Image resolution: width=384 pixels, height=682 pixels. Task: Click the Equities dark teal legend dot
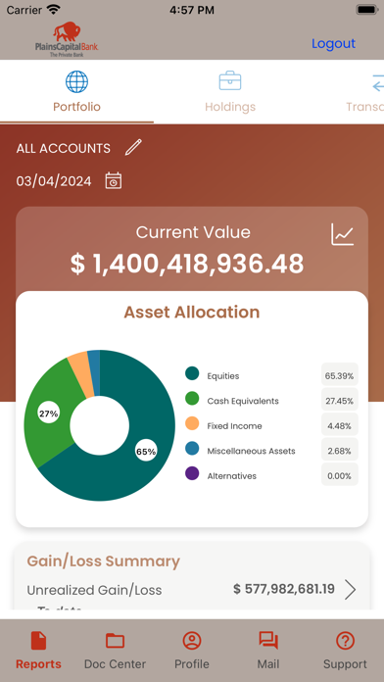192,373
